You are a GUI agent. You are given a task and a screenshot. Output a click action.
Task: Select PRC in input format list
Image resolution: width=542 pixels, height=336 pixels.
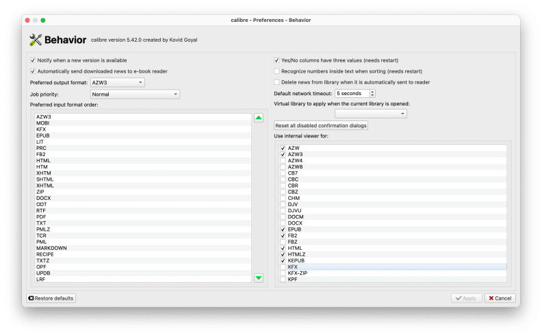click(x=143, y=148)
